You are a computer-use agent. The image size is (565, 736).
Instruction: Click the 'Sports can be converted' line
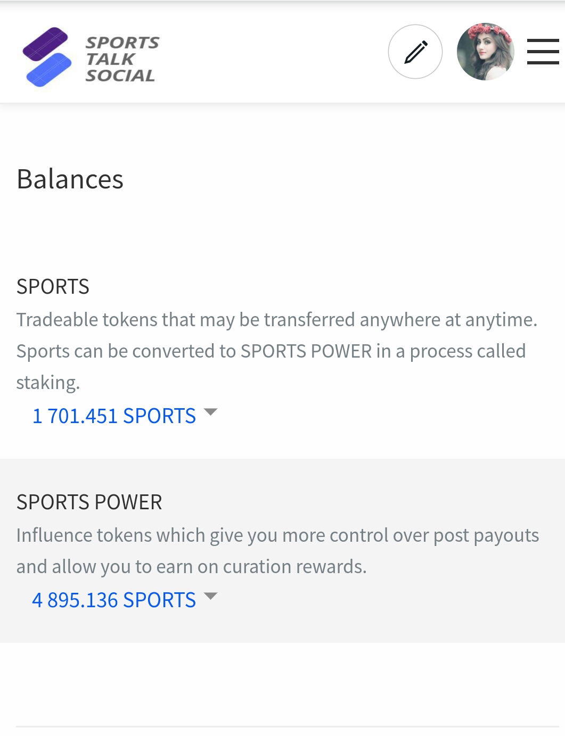point(271,351)
